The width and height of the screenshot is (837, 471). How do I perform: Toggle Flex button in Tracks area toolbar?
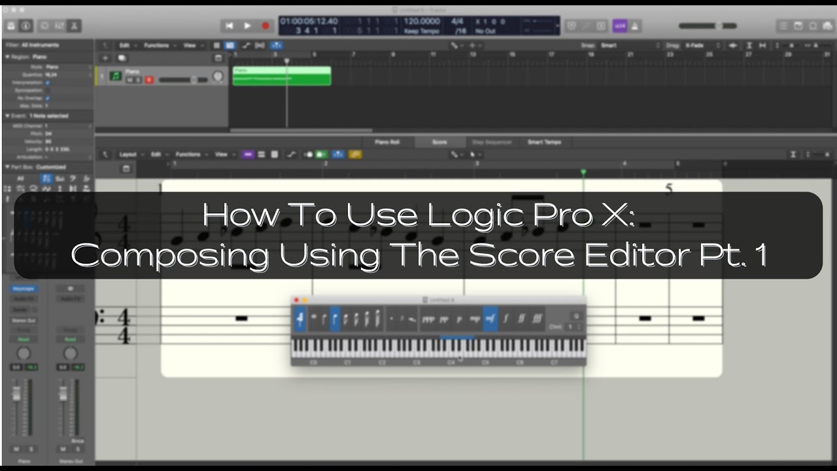(260, 45)
